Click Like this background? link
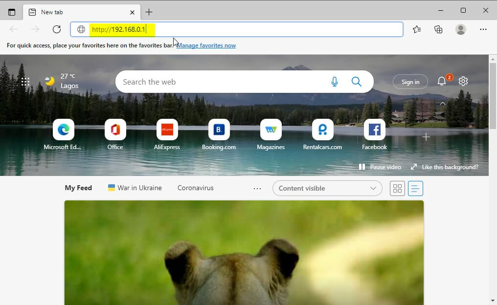The image size is (497, 305). (x=444, y=167)
